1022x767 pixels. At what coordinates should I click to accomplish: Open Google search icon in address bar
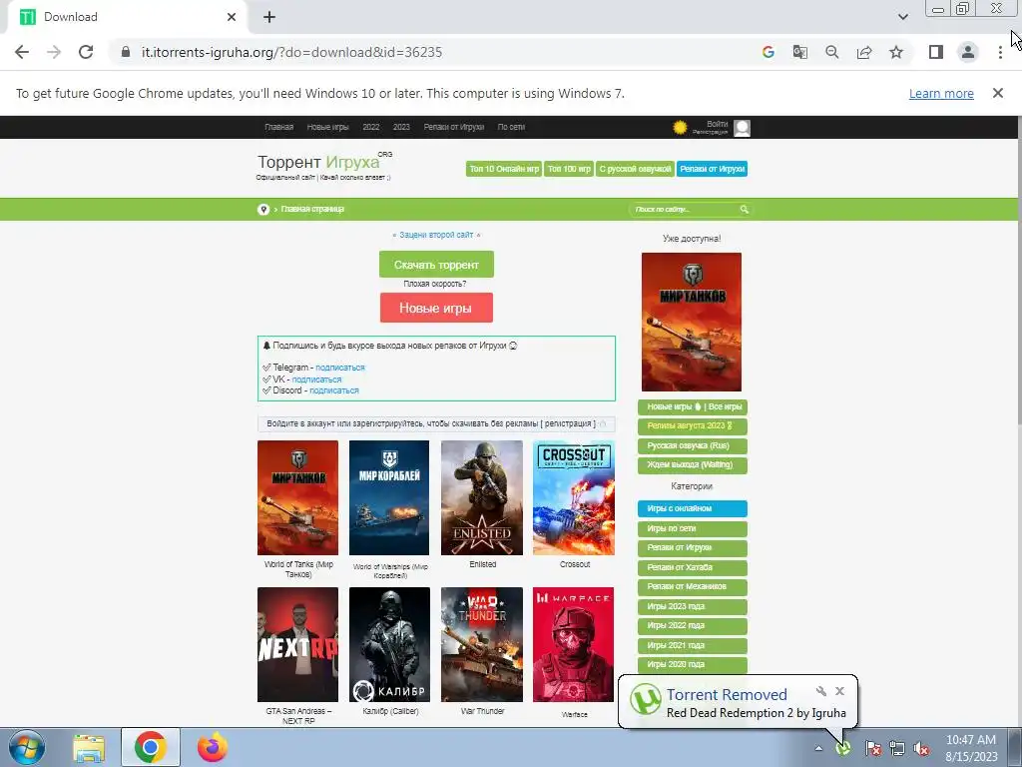click(768, 52)
